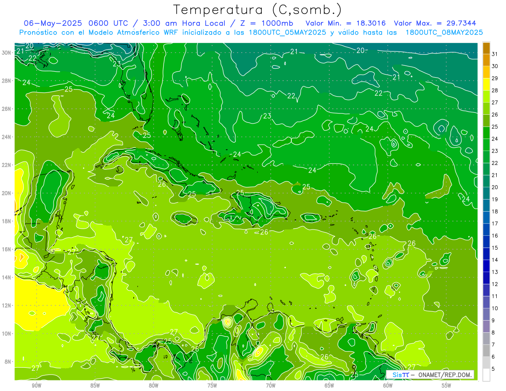Click the legend scale label '5'
The image size is (506, 391).
[494, 369]
